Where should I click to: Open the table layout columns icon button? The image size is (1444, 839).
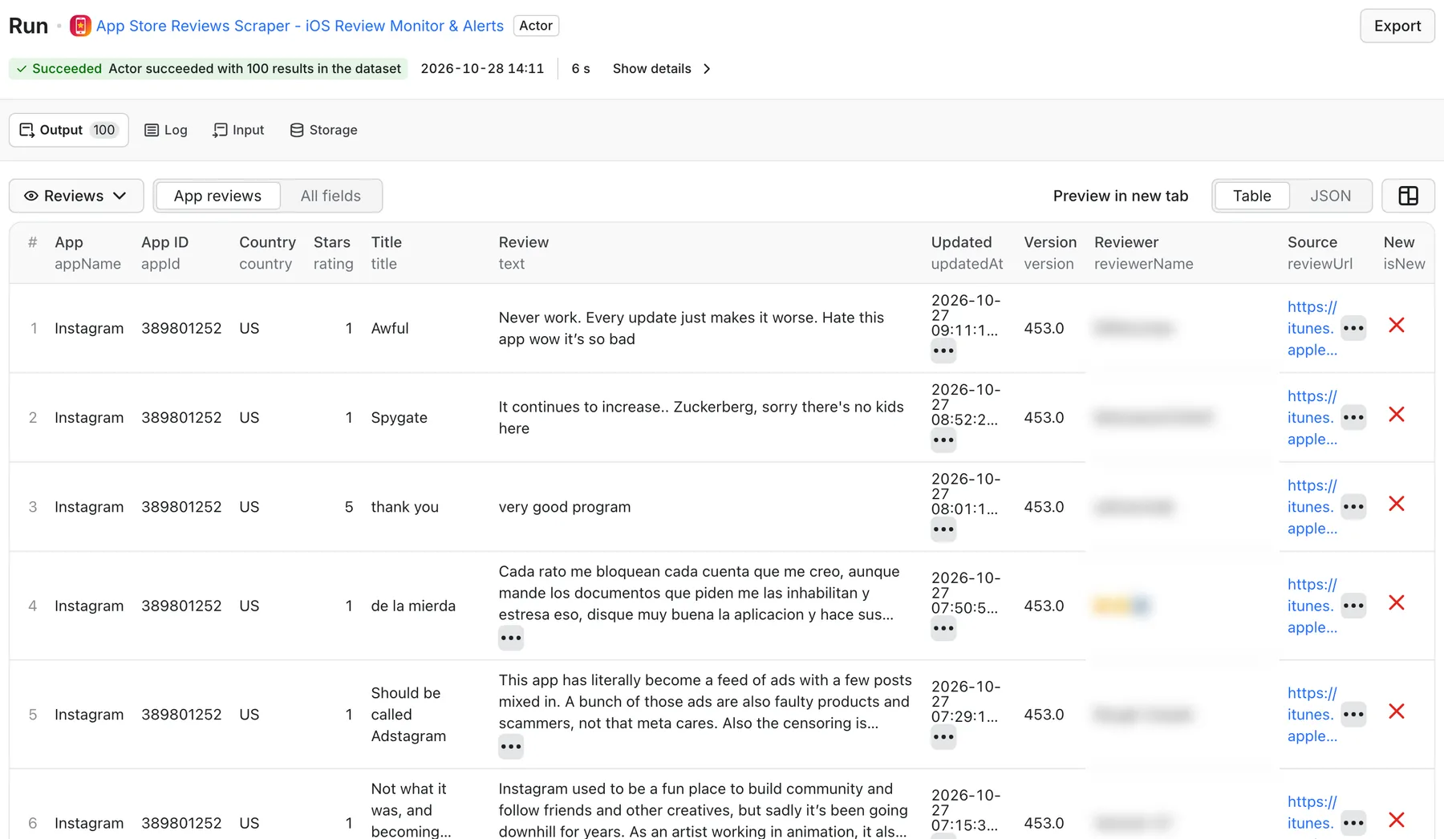[1408, 196]
